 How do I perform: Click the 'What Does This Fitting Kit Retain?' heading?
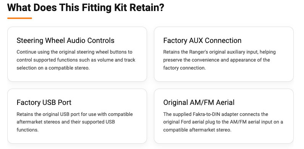pyautogui.click(x=86, y=8)
